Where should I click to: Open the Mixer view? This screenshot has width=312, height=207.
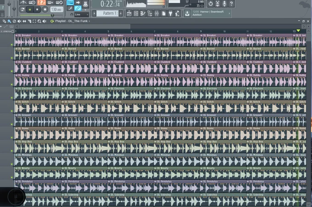pos(157,13)
